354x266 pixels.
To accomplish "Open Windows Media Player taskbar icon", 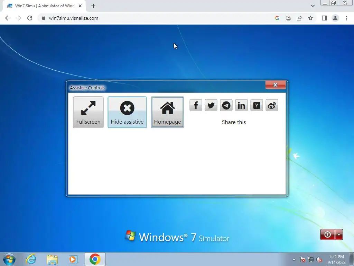I will 73,259.
